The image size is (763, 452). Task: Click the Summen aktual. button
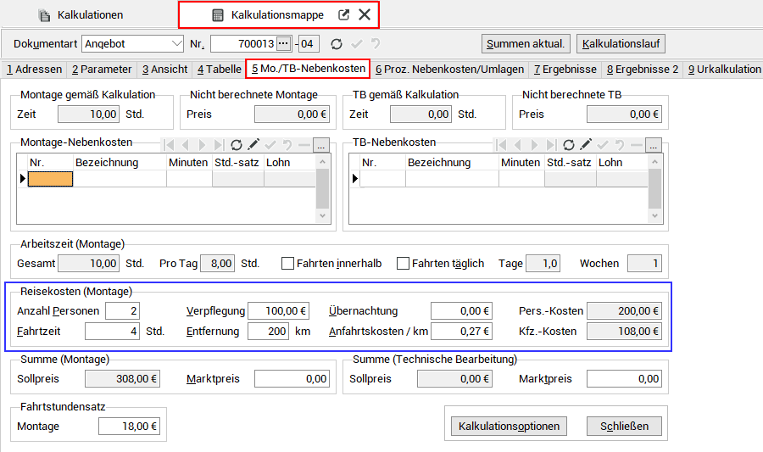[x=526, y=44]
